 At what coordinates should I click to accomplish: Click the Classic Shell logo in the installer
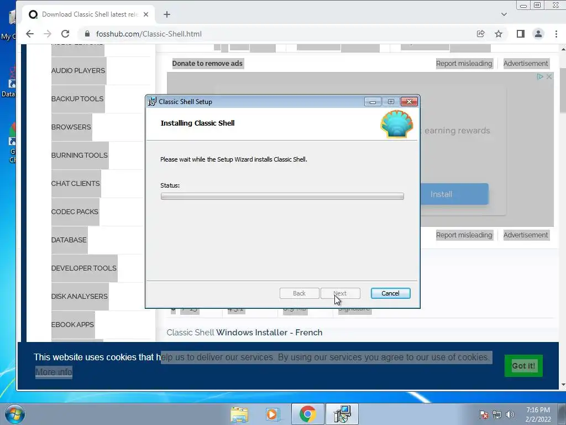click(x=397, y=124)
